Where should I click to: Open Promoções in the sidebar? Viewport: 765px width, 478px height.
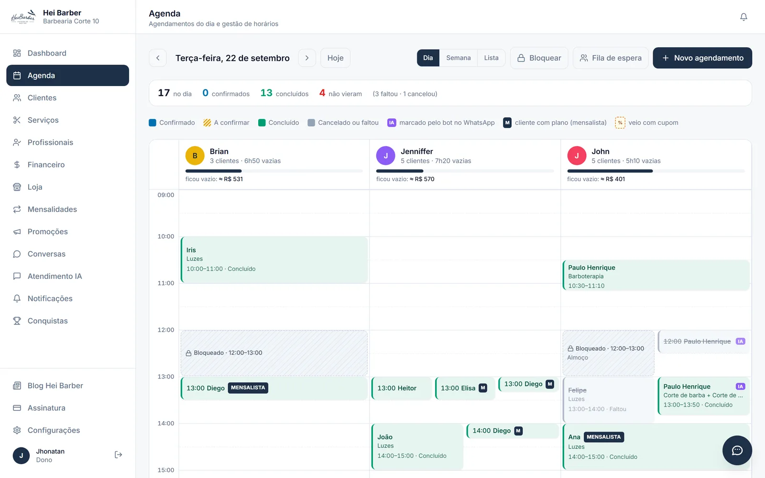(x=67, y=231)
